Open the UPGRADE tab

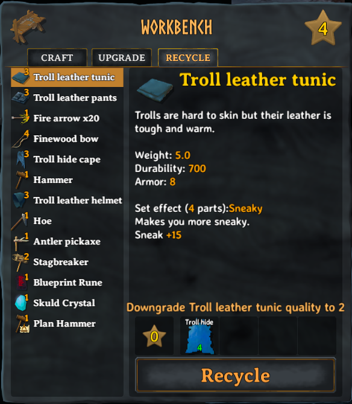tap(122, 58)
